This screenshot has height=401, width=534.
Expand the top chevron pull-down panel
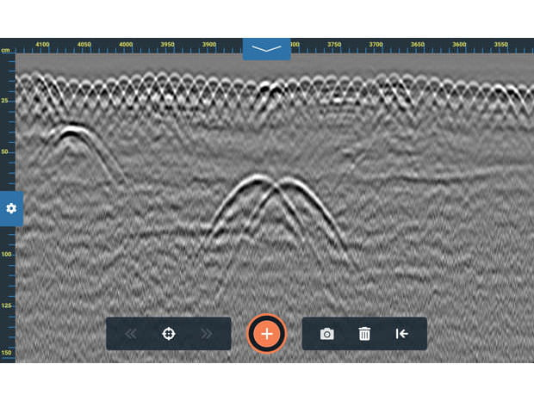[266, 48]
